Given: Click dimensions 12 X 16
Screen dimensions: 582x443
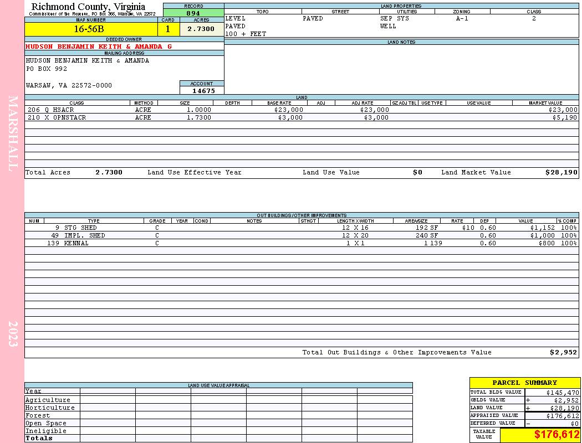Looking at the screenshot, I should coord(355,228).
